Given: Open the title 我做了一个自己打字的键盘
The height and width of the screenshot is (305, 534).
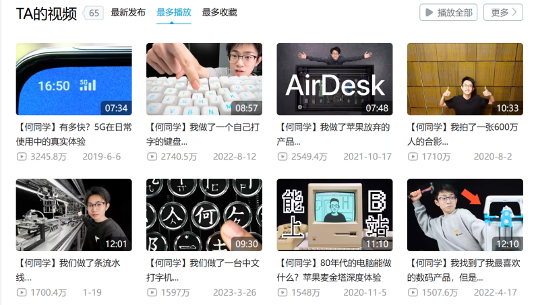Looking at the screenshot, I should (204, 134).
